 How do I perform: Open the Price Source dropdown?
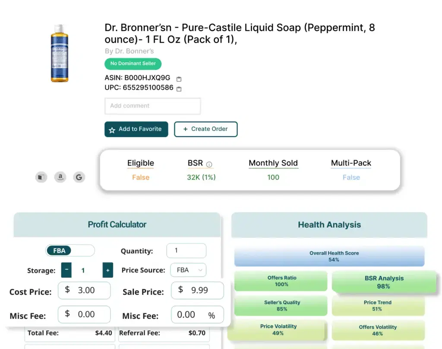tap(188, 270)
